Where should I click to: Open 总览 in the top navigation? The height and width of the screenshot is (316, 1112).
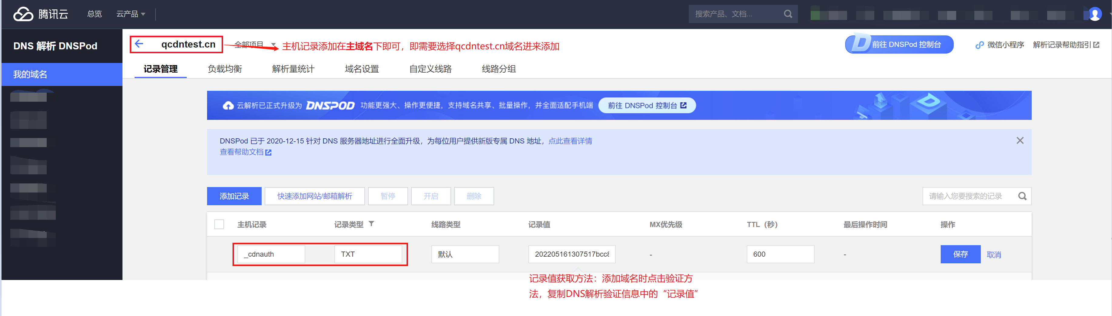click(95, 14)
